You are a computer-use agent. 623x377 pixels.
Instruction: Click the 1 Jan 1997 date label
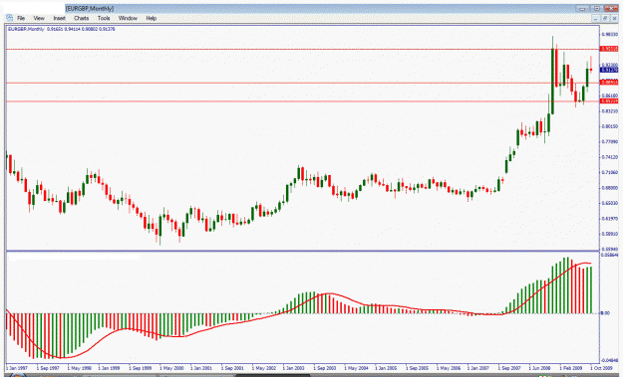pos(17,368)
